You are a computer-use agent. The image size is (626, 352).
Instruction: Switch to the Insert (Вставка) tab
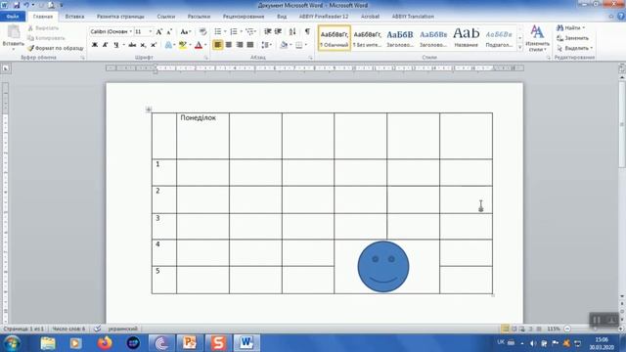pyautogui.click(x=74, y=17)
